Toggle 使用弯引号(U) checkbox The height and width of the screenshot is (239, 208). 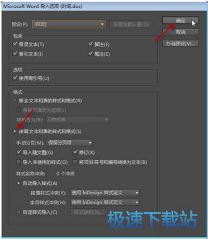15,78
